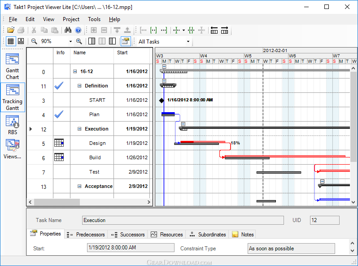Screen dimensions: 358x266
Task: Collapse Execution bar box in Gantt chart
Action: (x=183, y=124)
